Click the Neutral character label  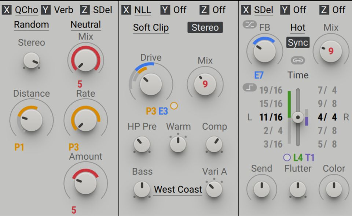(x=85, y=25)
